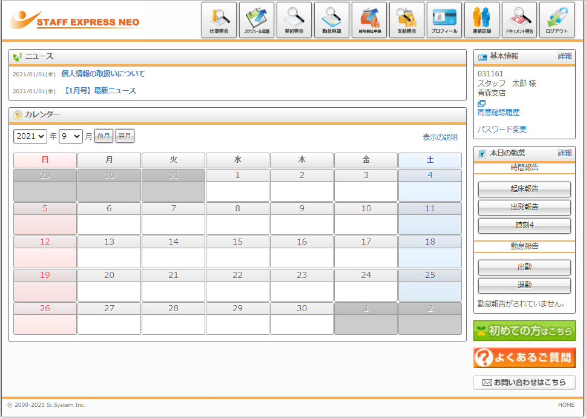The height and width of the screenshot is (419, 586).
Task: Select the 勤怠申請 attendance request icon
Action: click(x=331, y=19)
